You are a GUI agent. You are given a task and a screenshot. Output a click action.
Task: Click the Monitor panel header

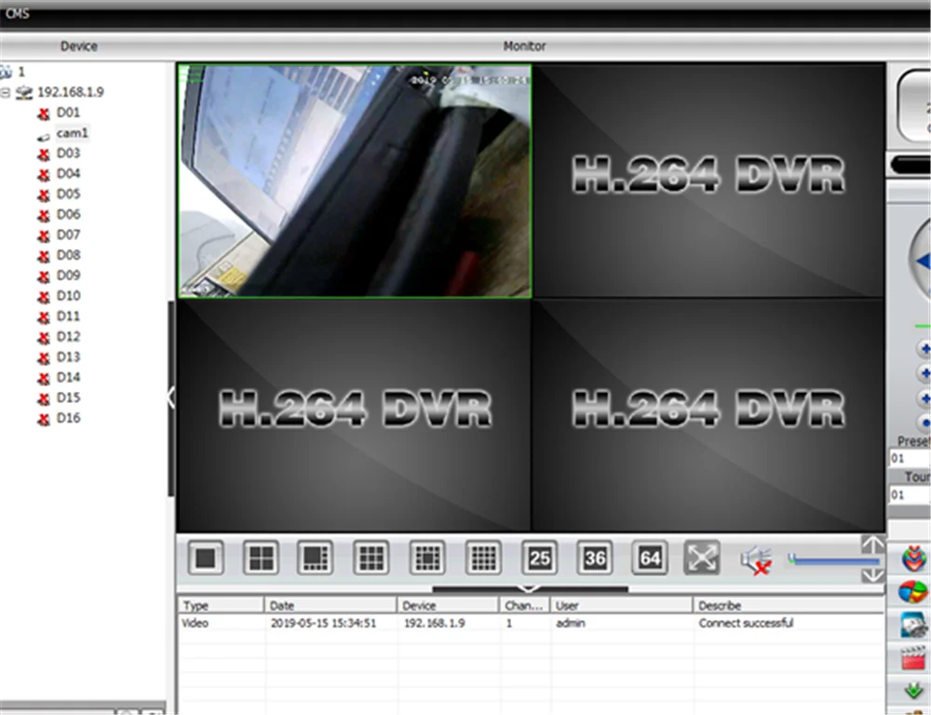[x=524, y=47]
